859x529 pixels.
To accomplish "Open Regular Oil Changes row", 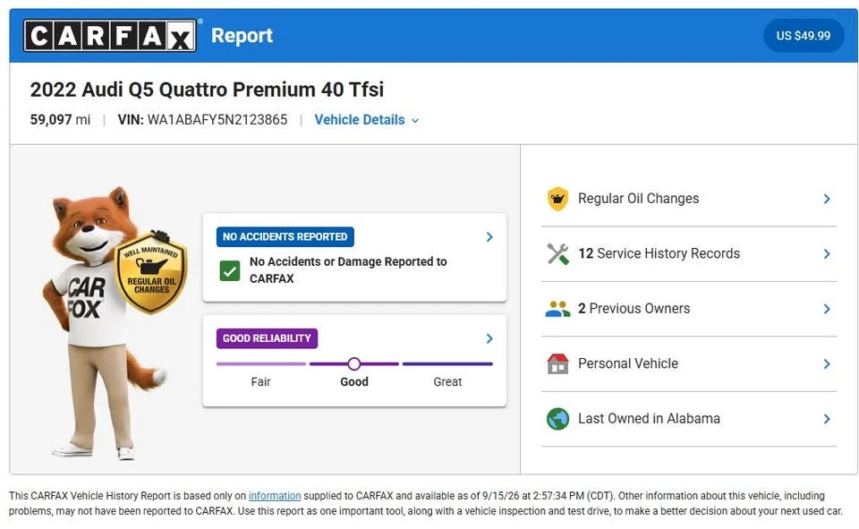I will 689,199.
